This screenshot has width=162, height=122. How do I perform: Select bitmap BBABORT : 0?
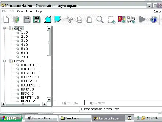(30, 65)
